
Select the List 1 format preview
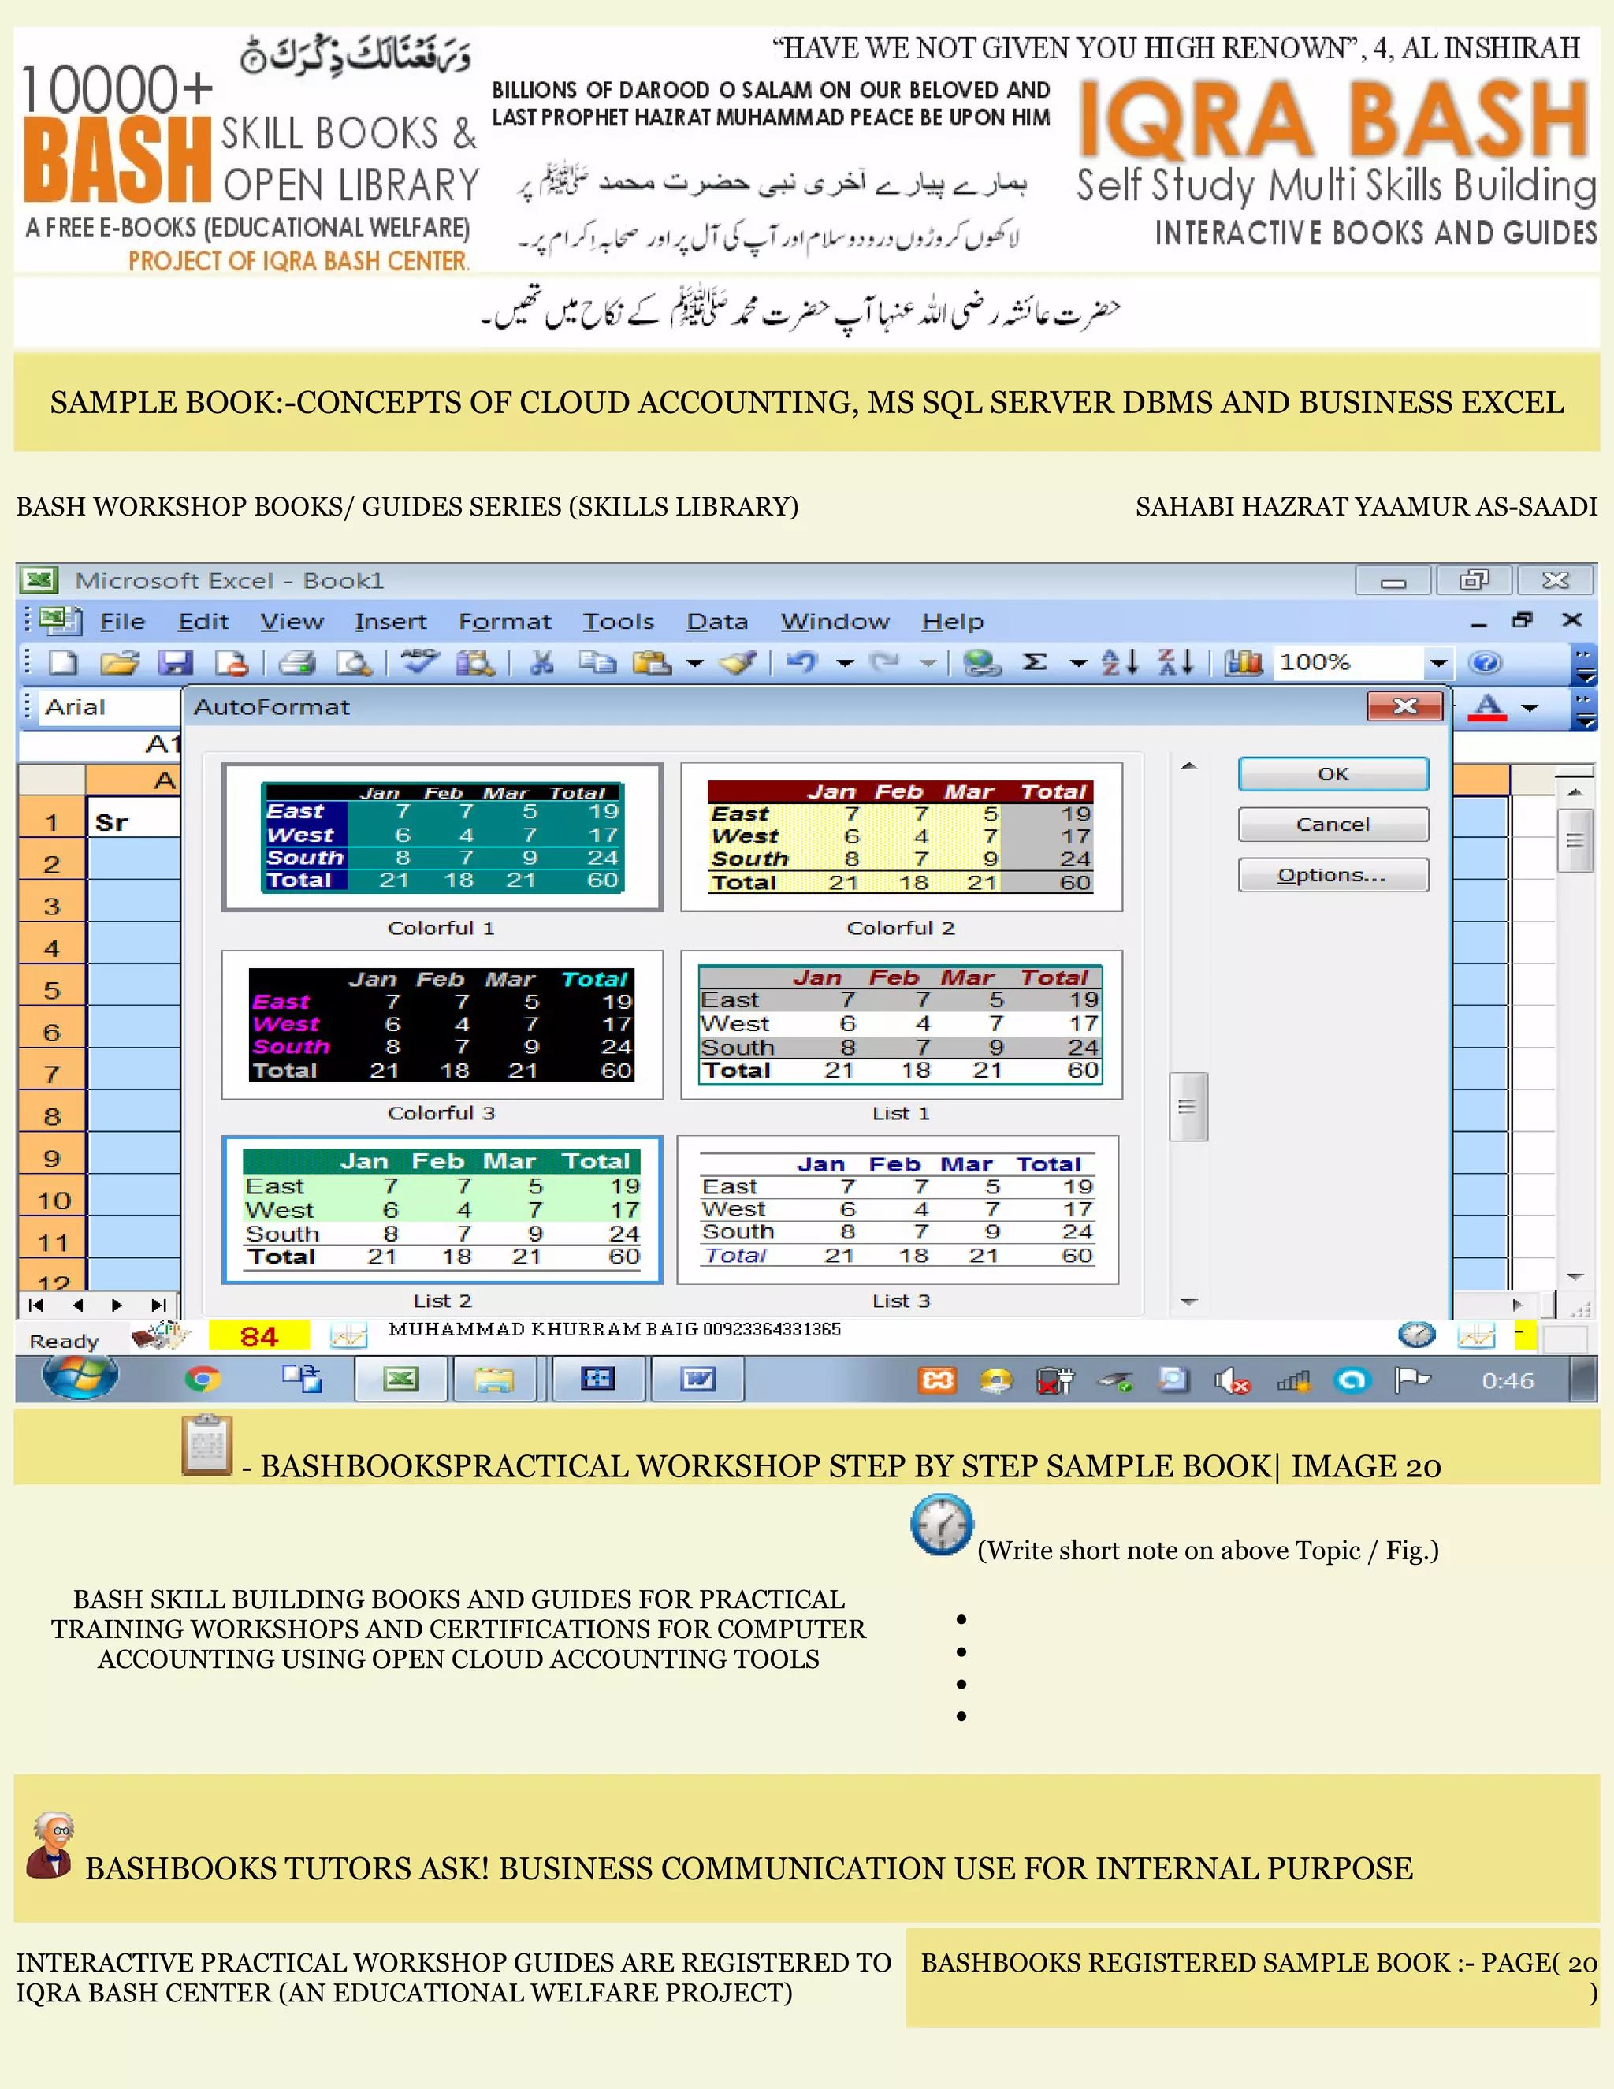click(x=901, y=1025)
